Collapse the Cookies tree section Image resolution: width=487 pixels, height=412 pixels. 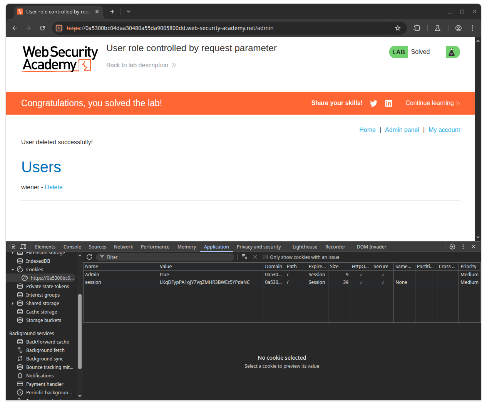[x=13, y=270]
